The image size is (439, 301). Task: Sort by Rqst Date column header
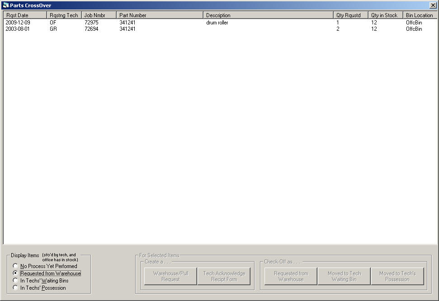25,15
